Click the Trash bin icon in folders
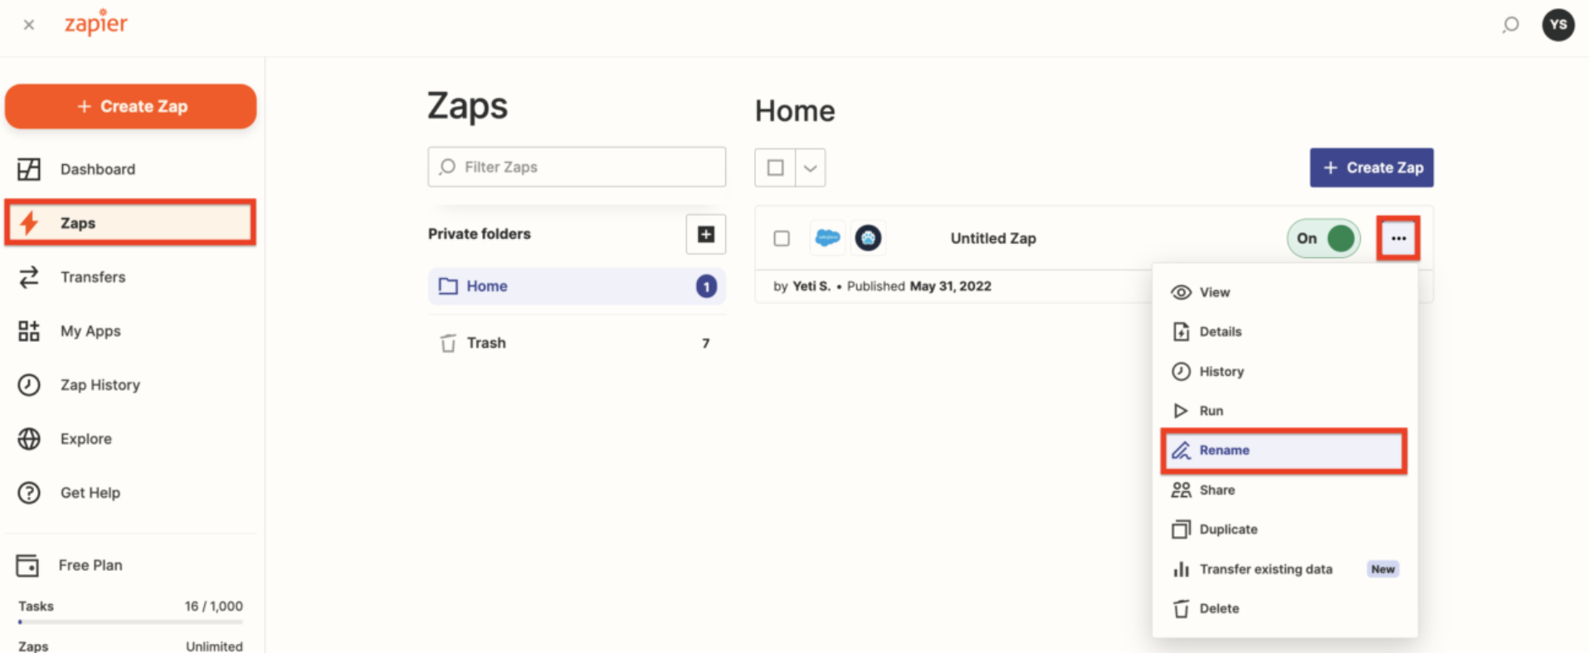Image resolution: width=1589 pixels, height=653 pixels. point(448,343)
